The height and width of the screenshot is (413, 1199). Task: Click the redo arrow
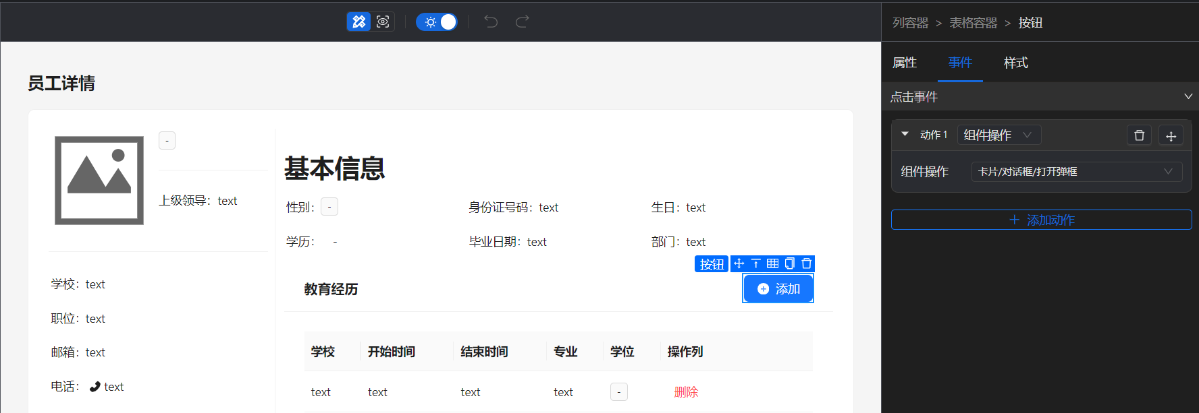point(522,22)
